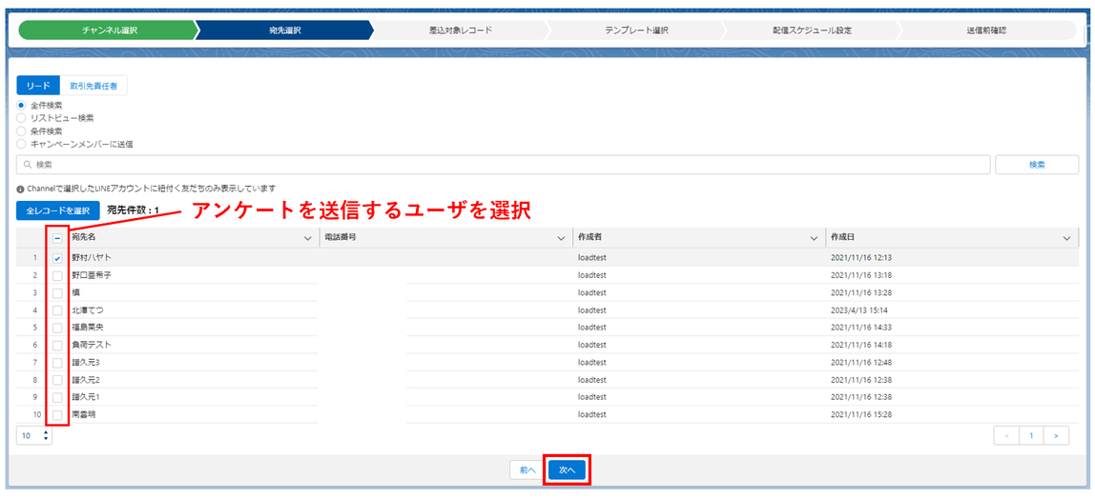Click the 宛先件数 : 1 label
Screen dimensions: 1095x499
click(x=134, y=210)
